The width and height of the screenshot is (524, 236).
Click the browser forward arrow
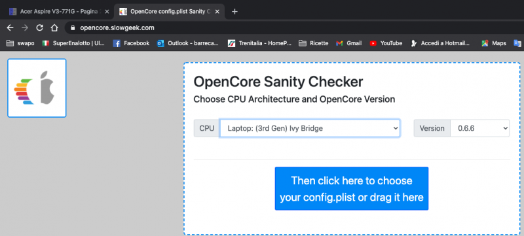(x=25, y=27)
